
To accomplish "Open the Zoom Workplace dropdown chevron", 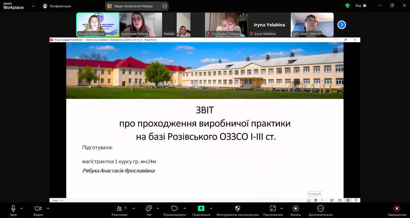I will pos(33,6).
